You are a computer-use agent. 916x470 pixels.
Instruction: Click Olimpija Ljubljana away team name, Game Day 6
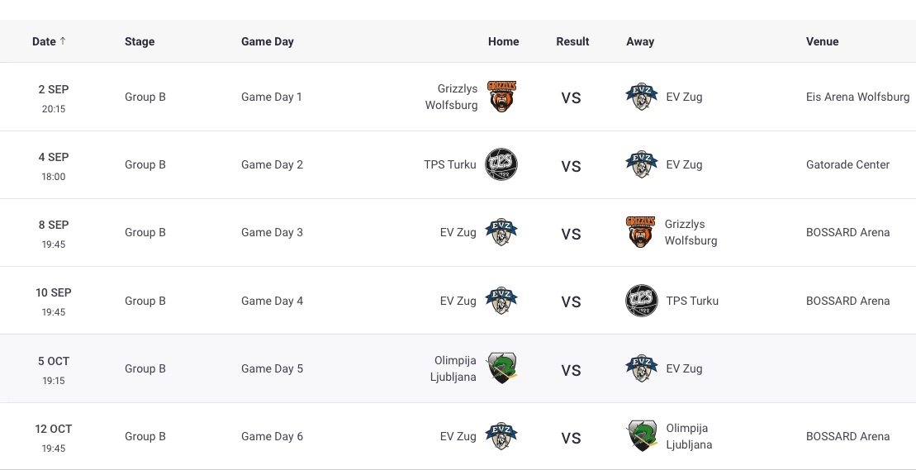[689, 436]
